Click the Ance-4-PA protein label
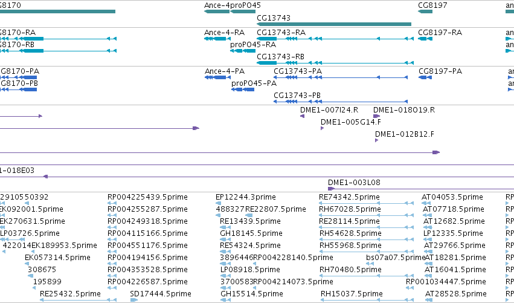The height and width of the screenshot is (303, 514). [x=225, y=71]
